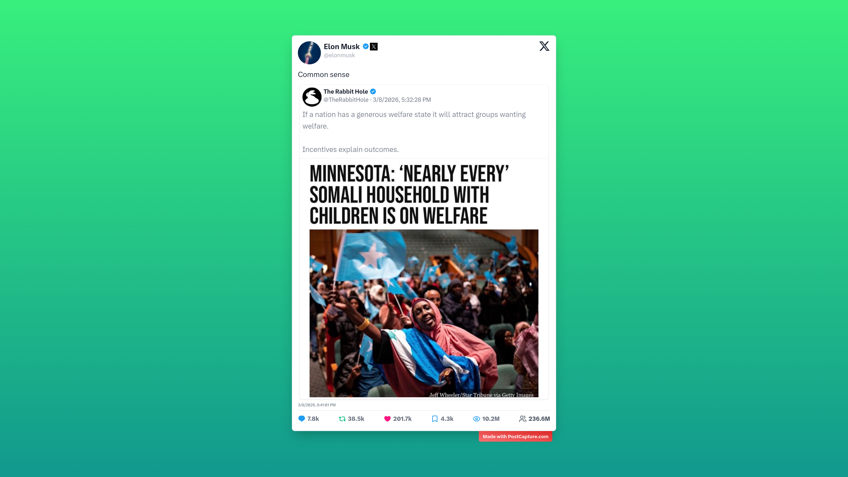Viewport: 848px width, 477px height.
Task: Open the Somali flags crowd photo
Action: [424, 313]
